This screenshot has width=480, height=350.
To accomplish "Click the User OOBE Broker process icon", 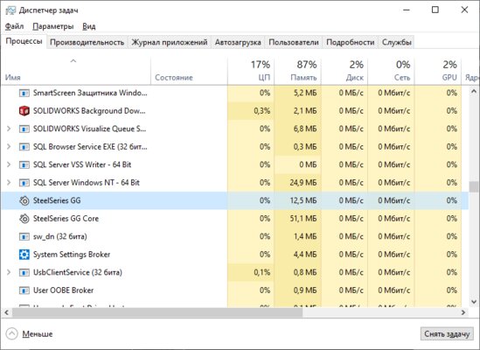I will click(24, 290).
